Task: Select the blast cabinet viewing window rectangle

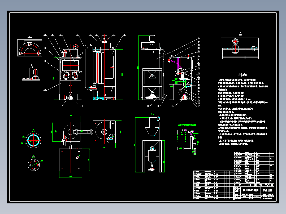Action: coord(71,65)
